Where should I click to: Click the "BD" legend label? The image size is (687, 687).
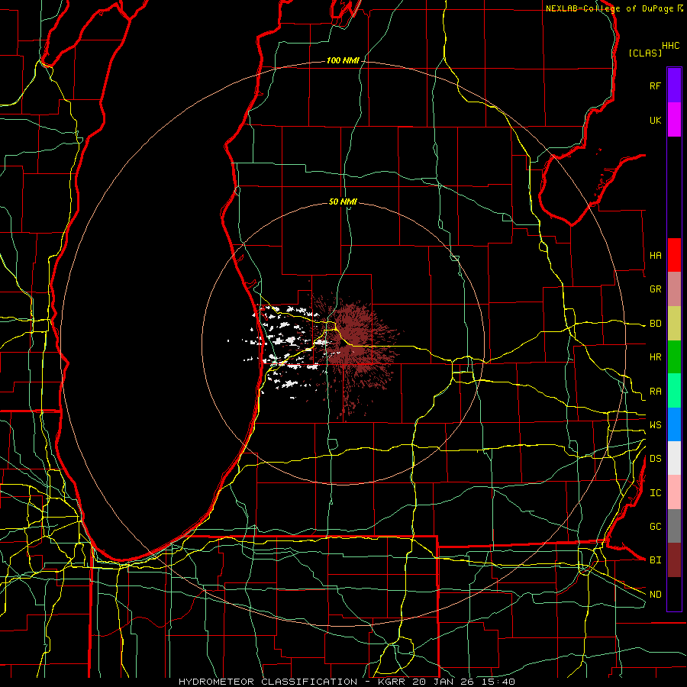point(655,324)
